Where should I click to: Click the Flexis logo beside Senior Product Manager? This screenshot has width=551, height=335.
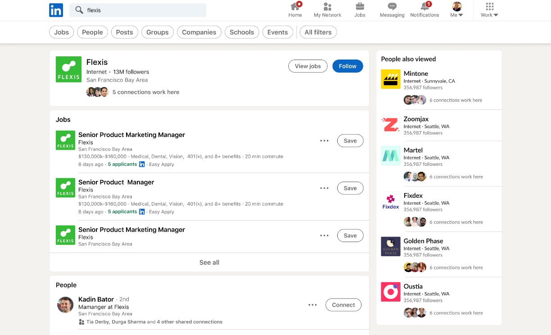pos(65,188)
